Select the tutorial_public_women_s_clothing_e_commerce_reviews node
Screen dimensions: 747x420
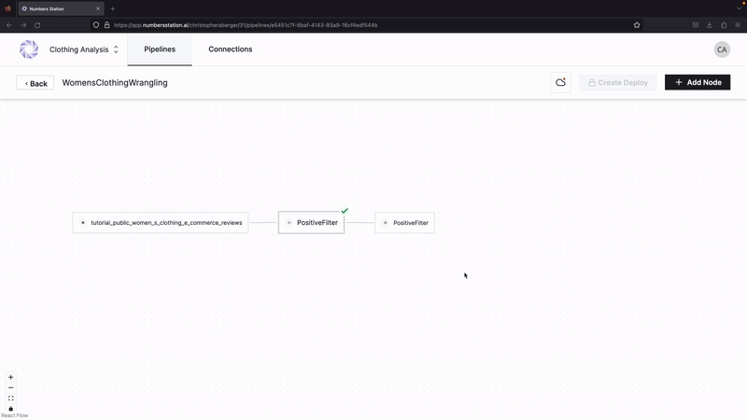161,222
